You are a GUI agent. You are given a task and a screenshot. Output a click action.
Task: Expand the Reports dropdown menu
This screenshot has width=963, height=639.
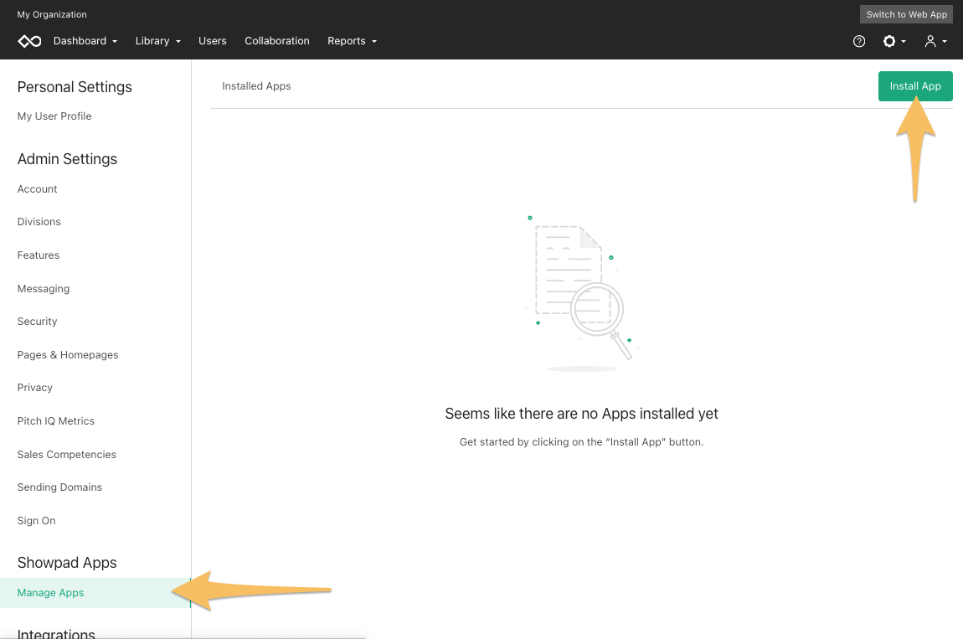(x=352, y=41)
